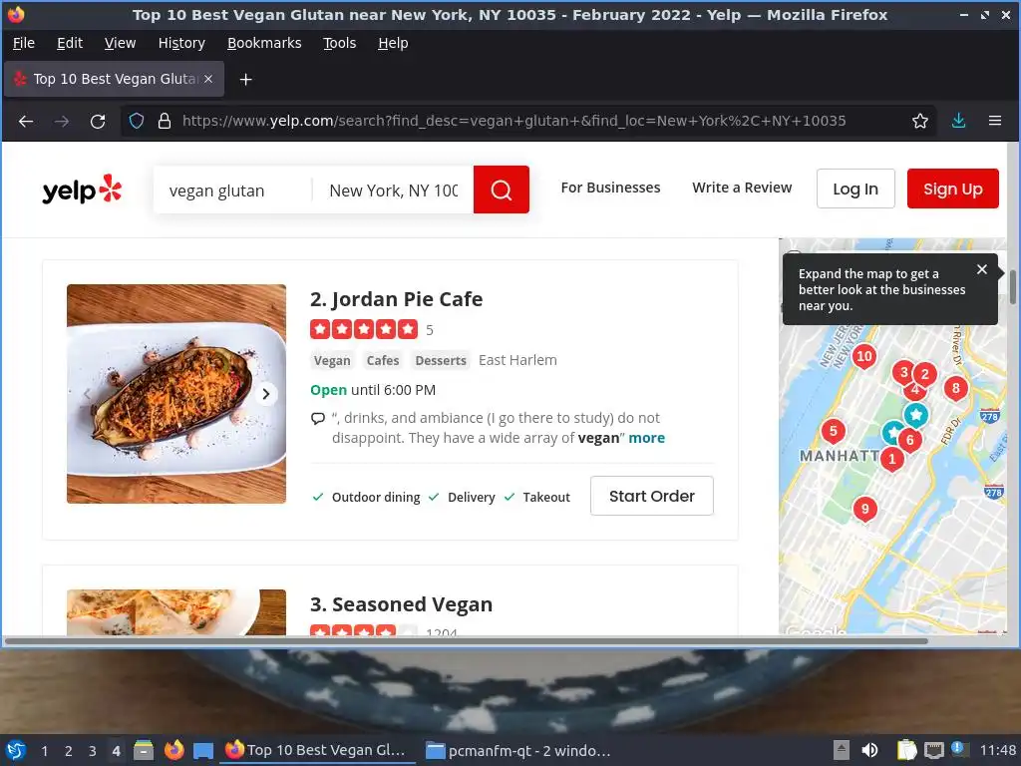Click map marker number 5
Screen dimensions: 1021x766
tap(833, 431)
